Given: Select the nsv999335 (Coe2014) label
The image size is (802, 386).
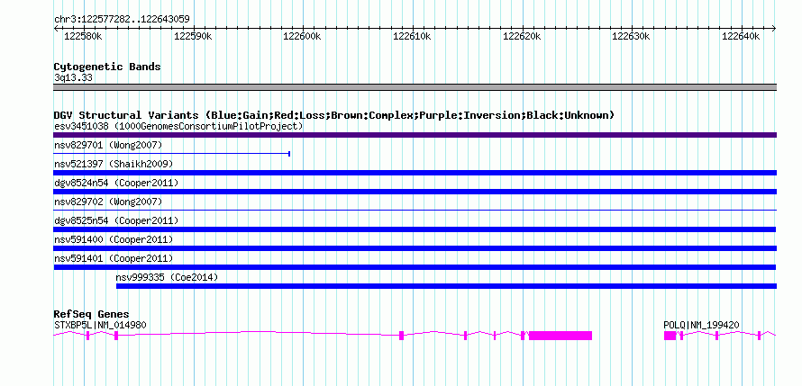Looking at the screenshot, I should tap(167, 277).
